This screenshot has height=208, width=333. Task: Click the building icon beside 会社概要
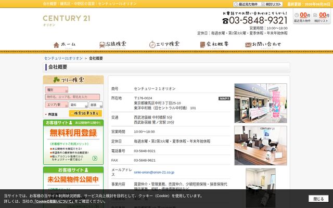pyautogui.click(x=202, y=45)
